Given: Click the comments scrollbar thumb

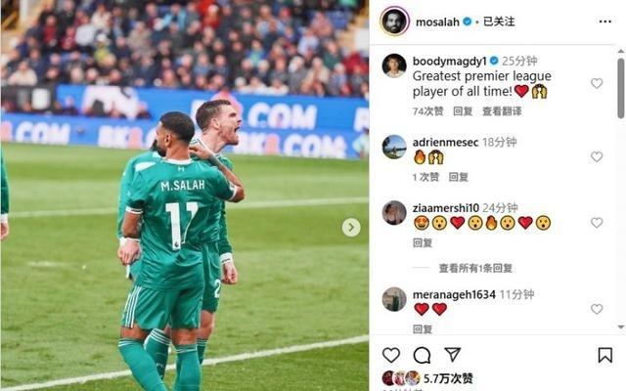Looking at the screenshot, I should (621, 88).
